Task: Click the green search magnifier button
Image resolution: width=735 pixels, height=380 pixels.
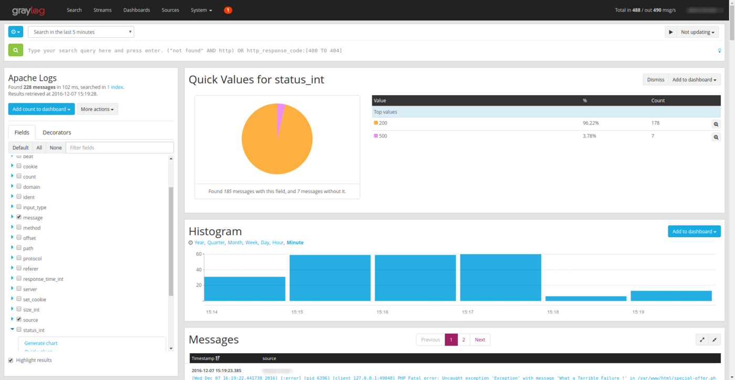Action: (x=16, y=50)
